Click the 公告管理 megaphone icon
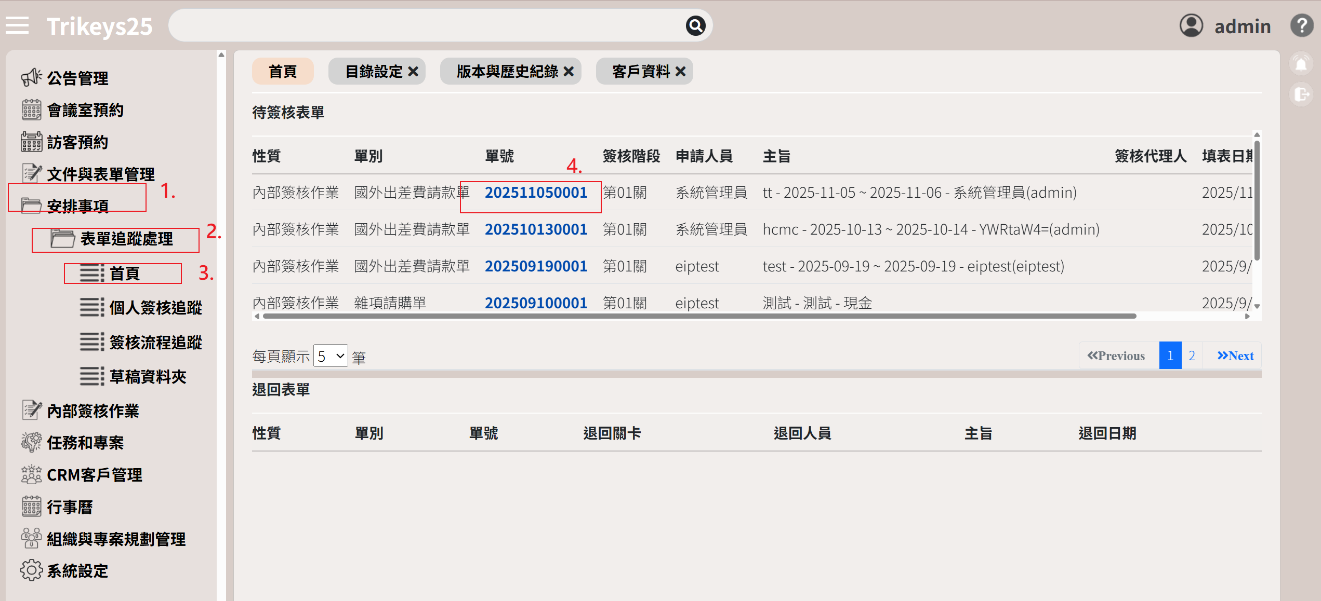This screenshot has height=601, width=1321. tap(31, 78)
